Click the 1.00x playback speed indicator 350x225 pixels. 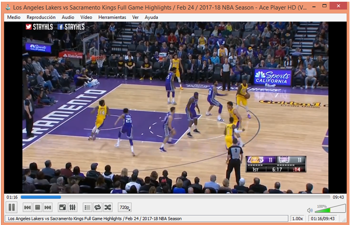297,219
